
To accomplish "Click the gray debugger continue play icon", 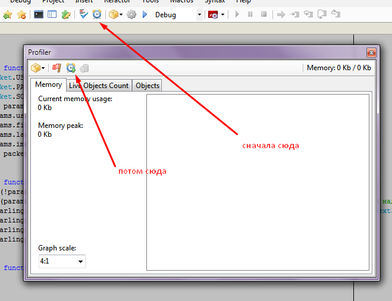I will (x=237, y=14).
